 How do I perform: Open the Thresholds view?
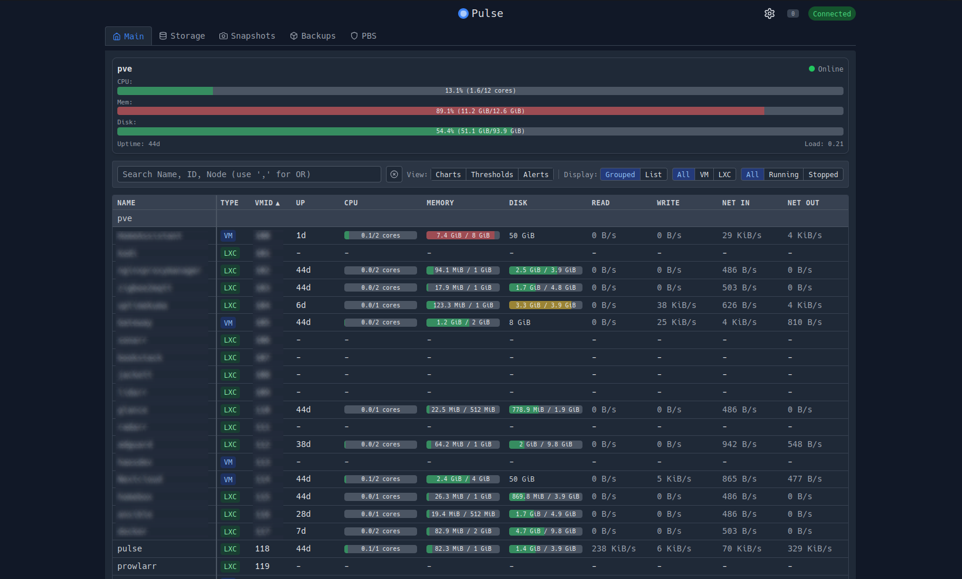(492, 174)
